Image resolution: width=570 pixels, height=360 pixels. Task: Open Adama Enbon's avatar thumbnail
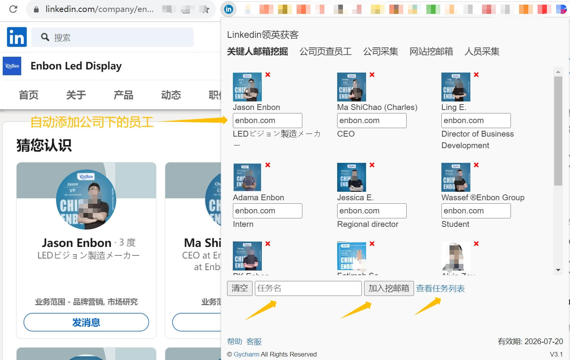[247, 177]
